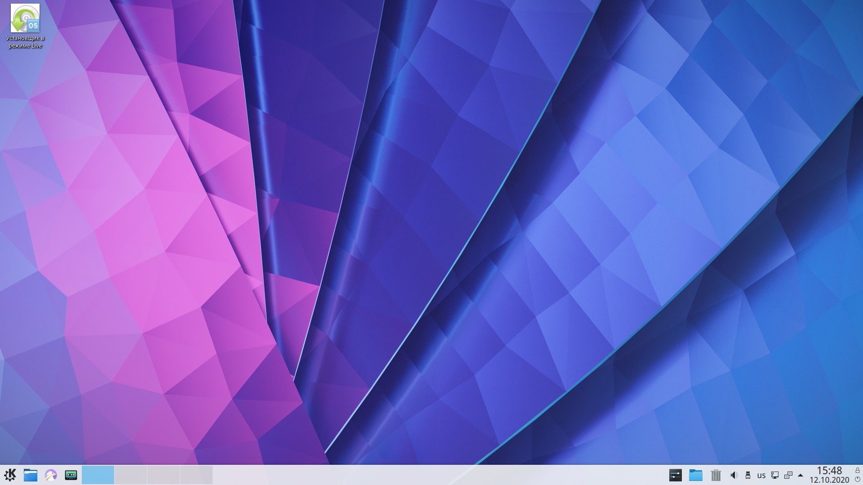Open the digital clock calendar popup

[x=829, y=475]
